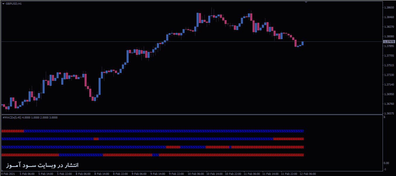Click the topmost blue MACD signal row

(146, 131)
